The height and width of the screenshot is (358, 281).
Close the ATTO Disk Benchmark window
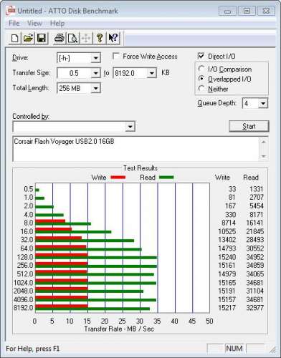(x=266, y=11)
